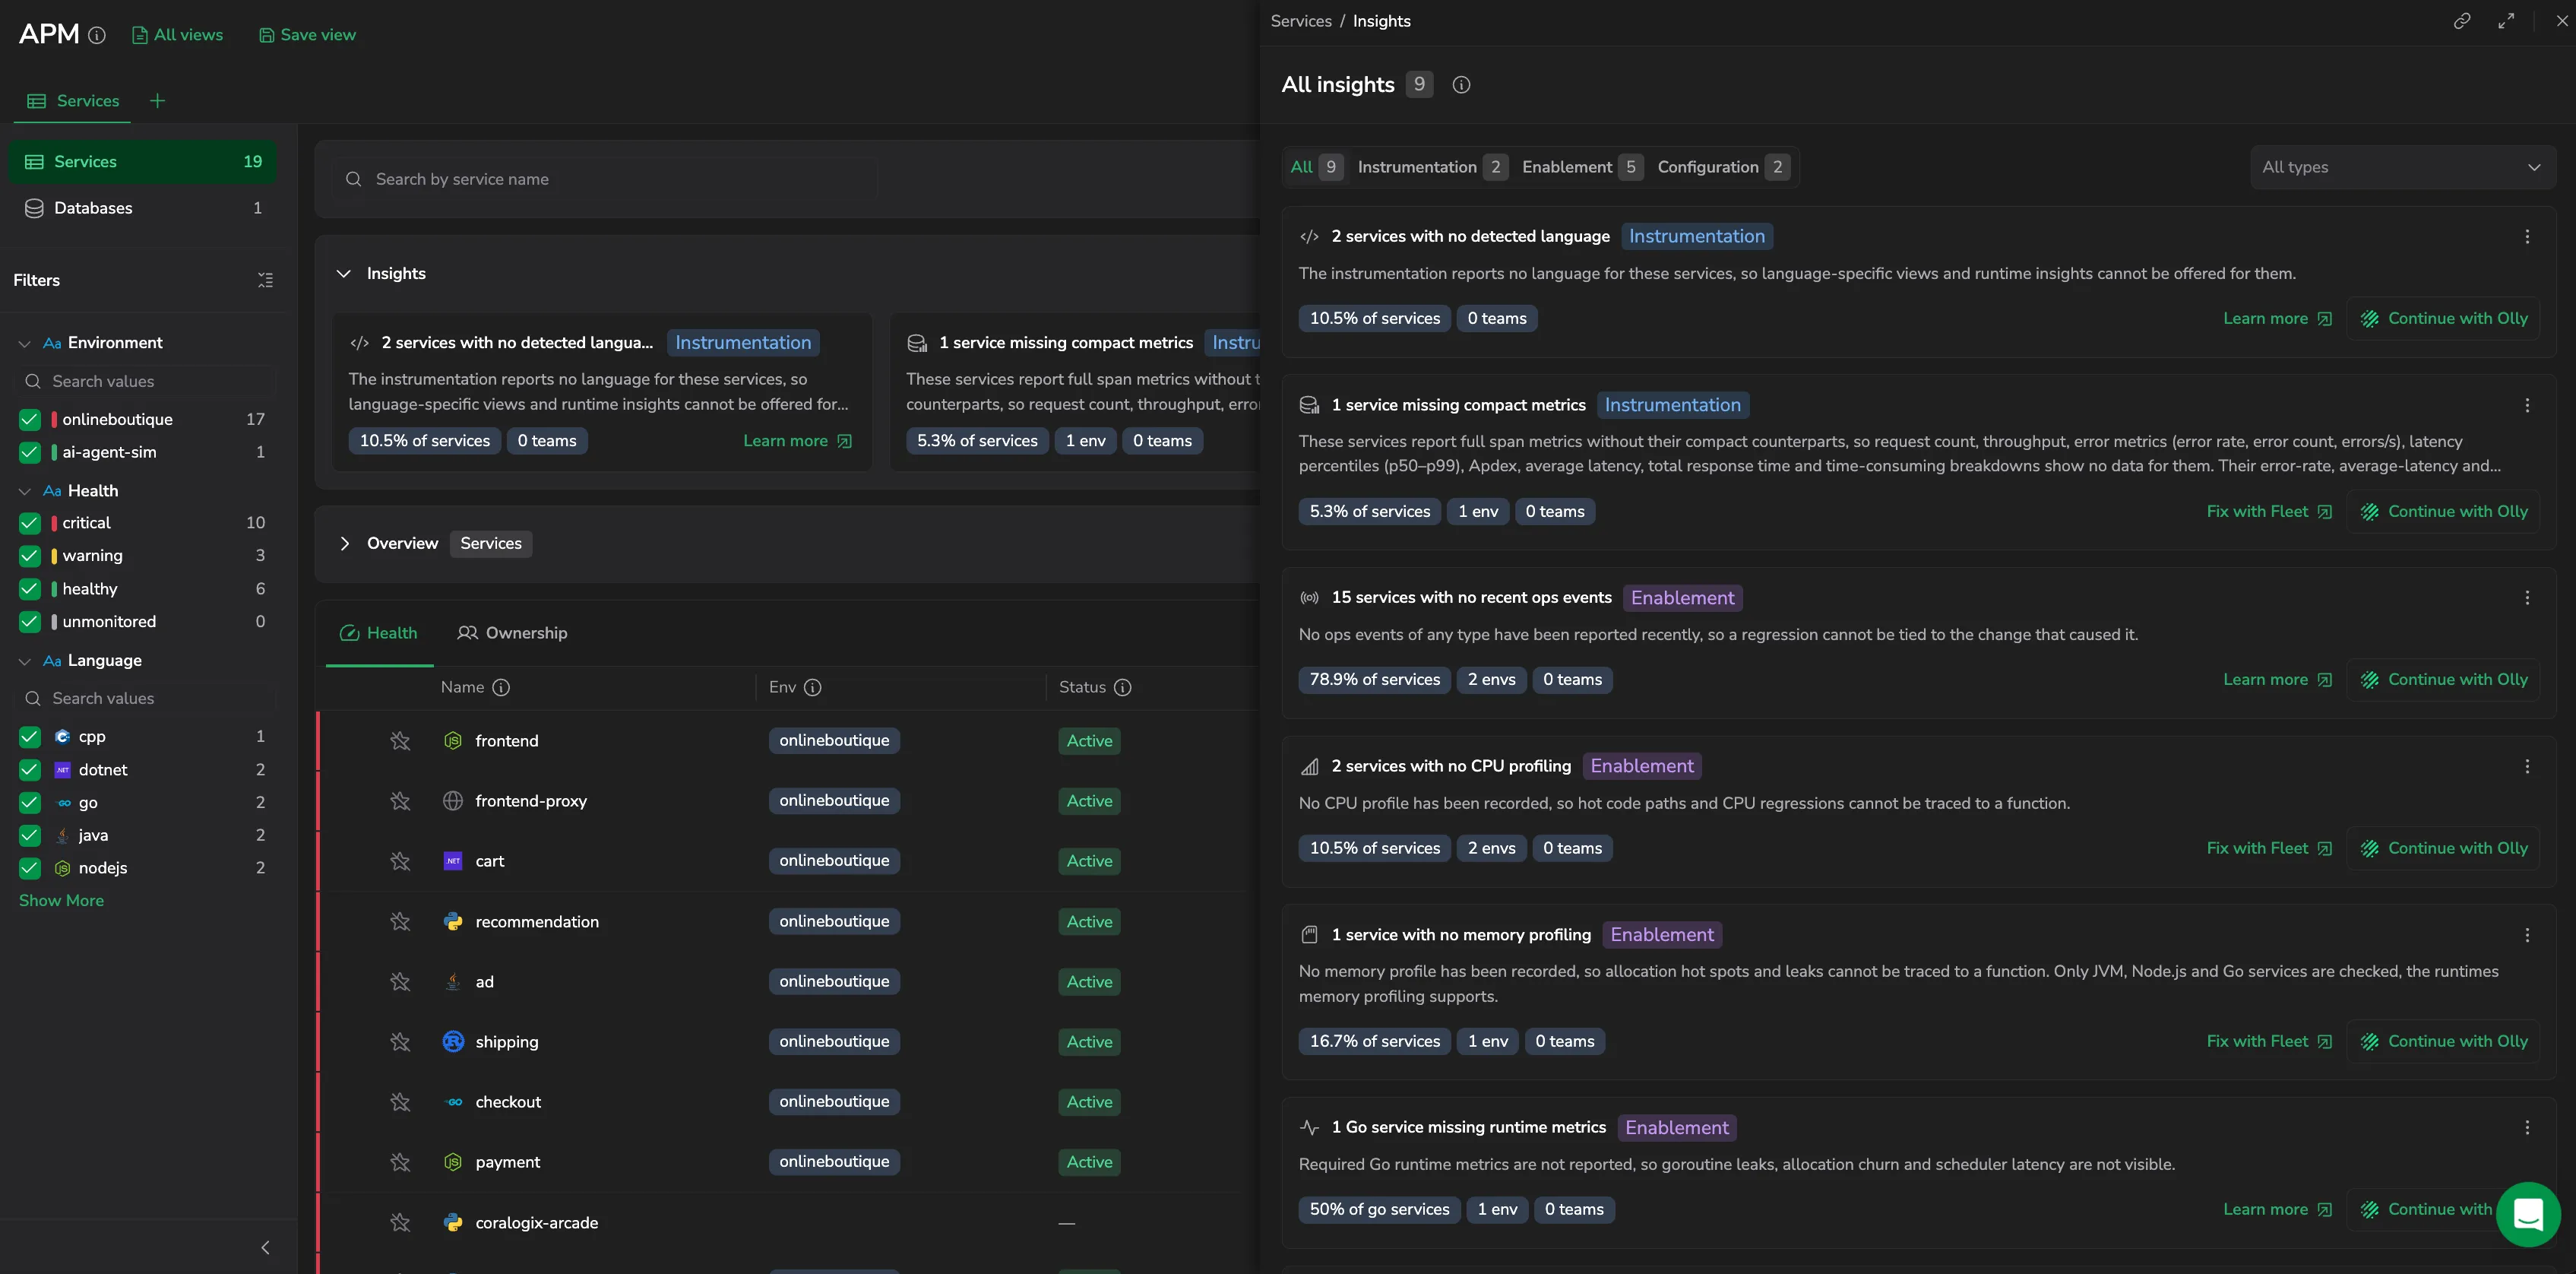
Task: Add a new view tab with plus icon
Action: [157, 101]
